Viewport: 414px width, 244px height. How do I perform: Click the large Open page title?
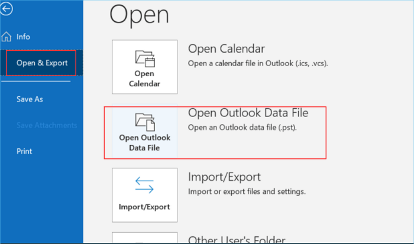140,15
